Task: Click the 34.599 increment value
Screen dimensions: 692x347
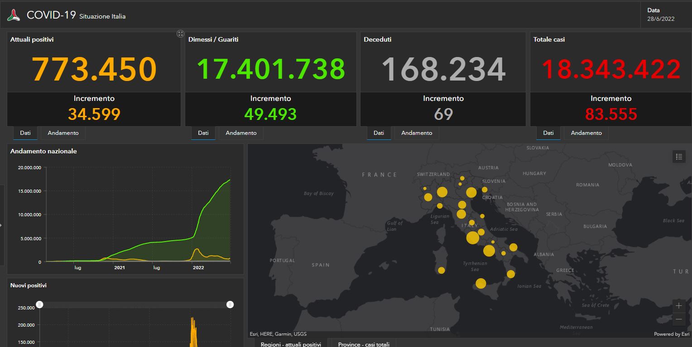Action: (94, 114)
